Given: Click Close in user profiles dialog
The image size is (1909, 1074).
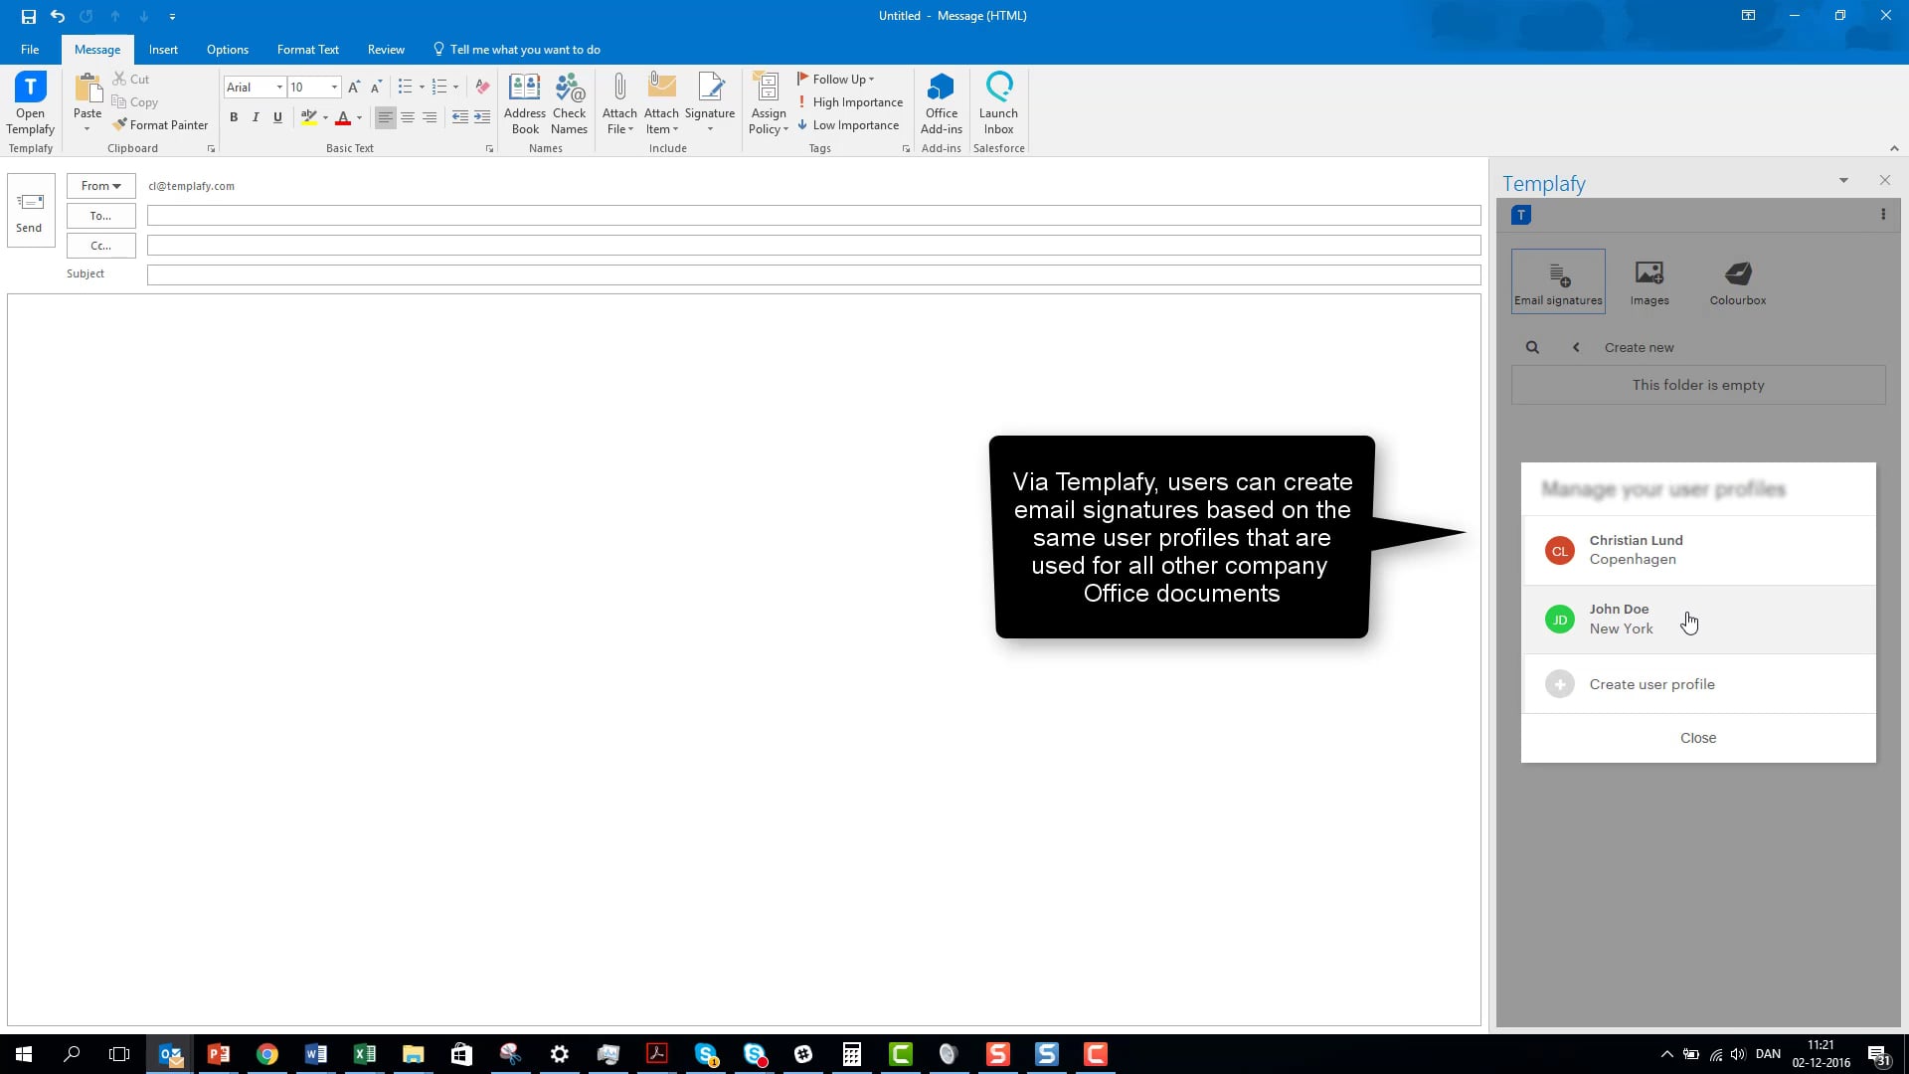Looking at the screenshot, I should point(1697,738).
